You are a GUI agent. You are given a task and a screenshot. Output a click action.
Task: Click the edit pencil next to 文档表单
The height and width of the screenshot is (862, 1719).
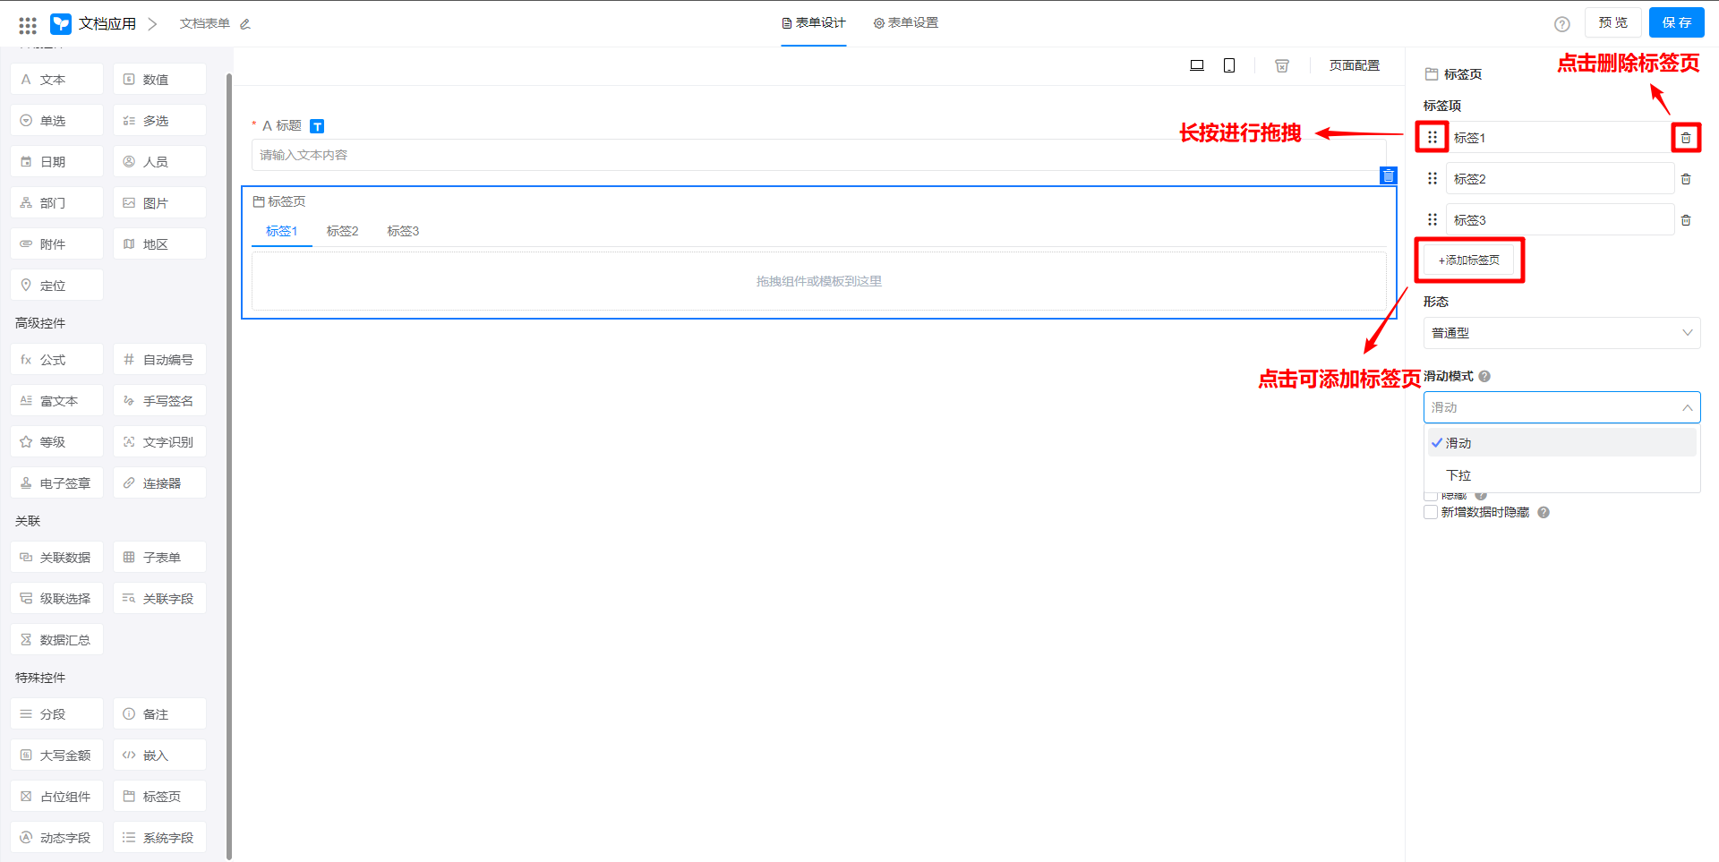pyautogui.click(x=245, y=24)
